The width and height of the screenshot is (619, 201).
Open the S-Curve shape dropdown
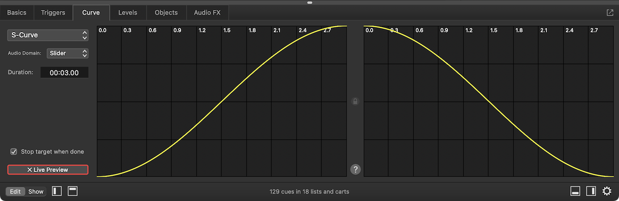point(48,35)
